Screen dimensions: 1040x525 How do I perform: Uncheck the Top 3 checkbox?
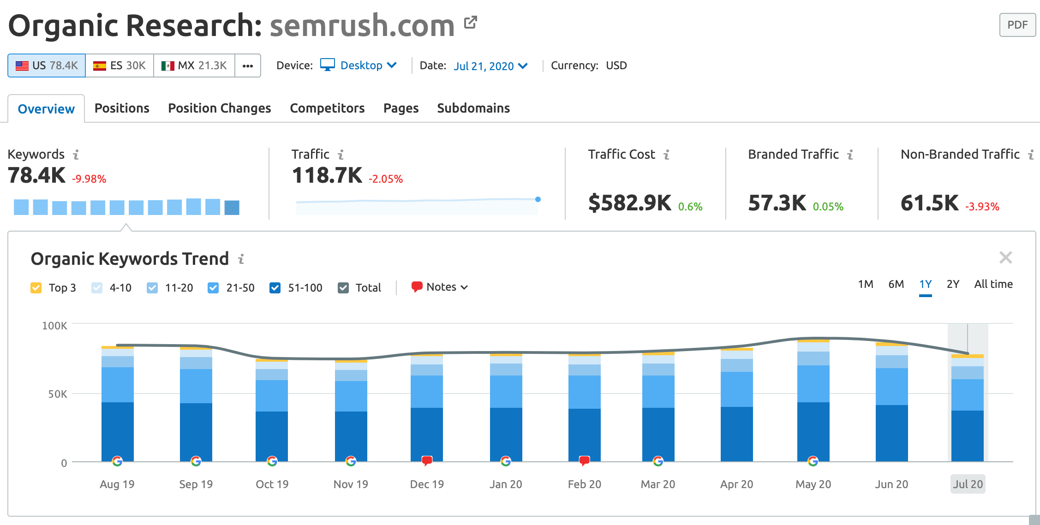point(36,287)
